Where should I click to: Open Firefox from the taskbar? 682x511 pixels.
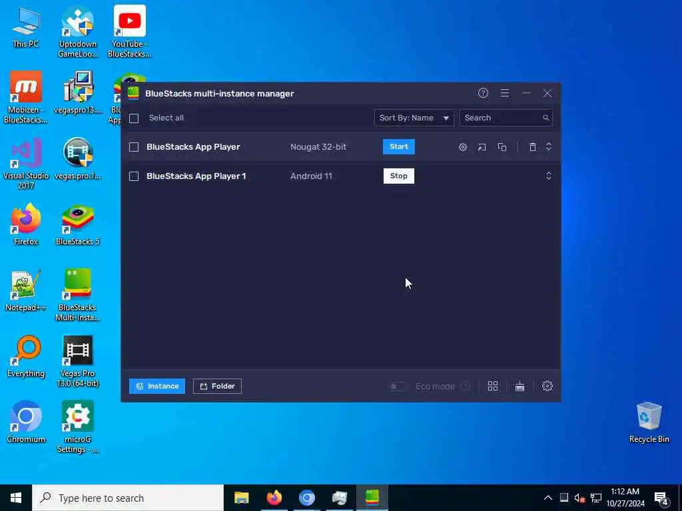(x=274, y=498)
